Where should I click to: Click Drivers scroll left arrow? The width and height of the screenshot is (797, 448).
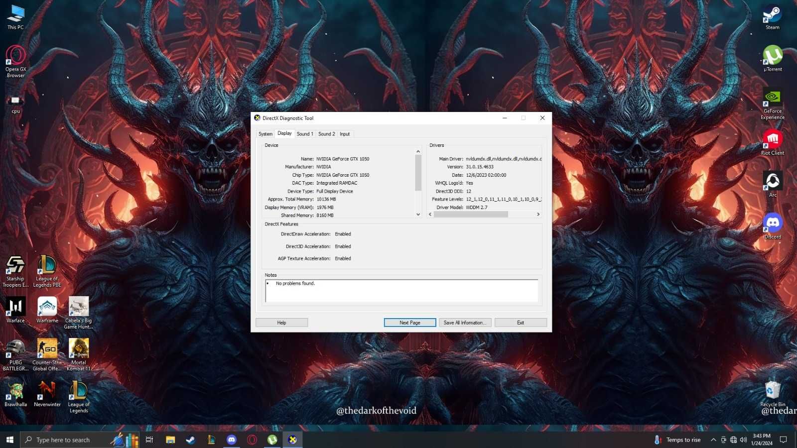[430, 215]
